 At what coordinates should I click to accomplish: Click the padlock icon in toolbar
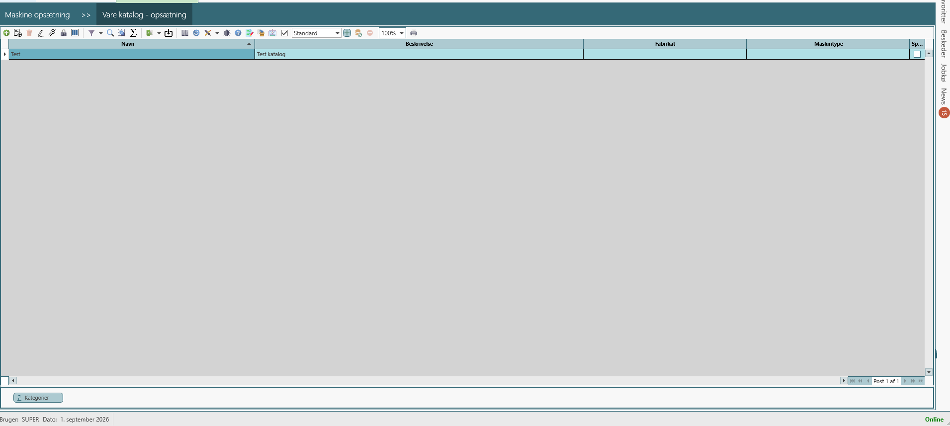tap(64, 33)
